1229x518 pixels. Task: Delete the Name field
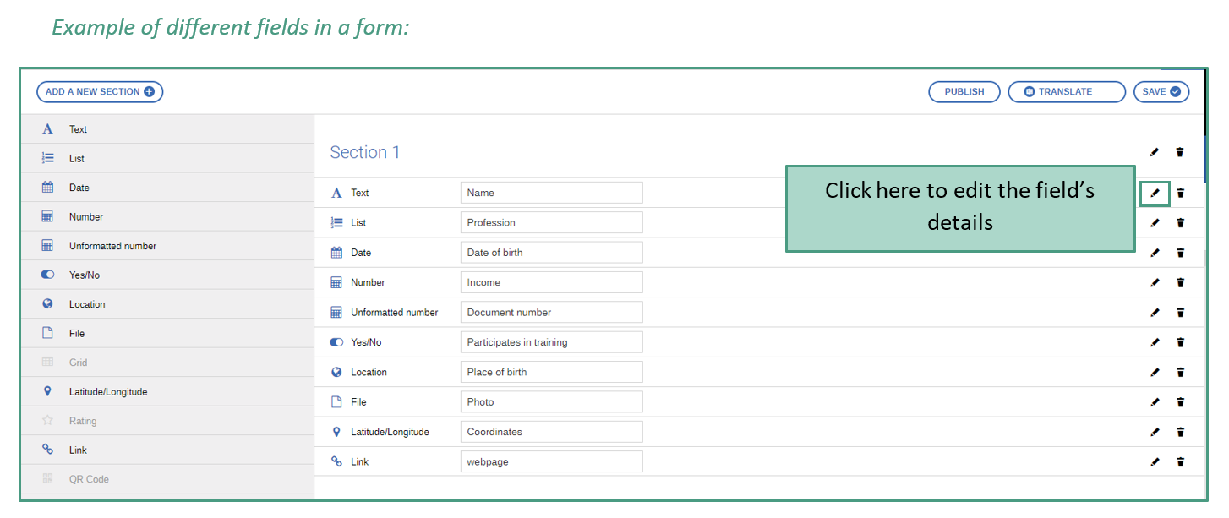(1180, 193)
